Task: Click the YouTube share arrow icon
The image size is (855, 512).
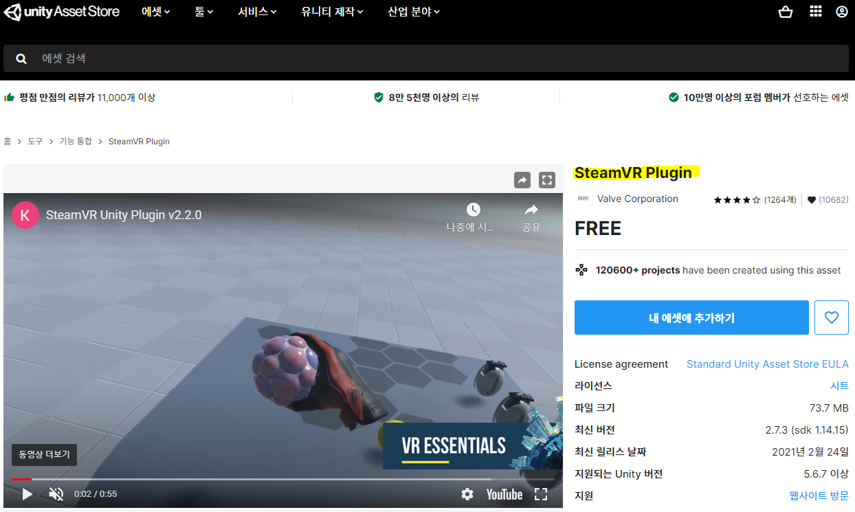Action: [x=531, y=210]
